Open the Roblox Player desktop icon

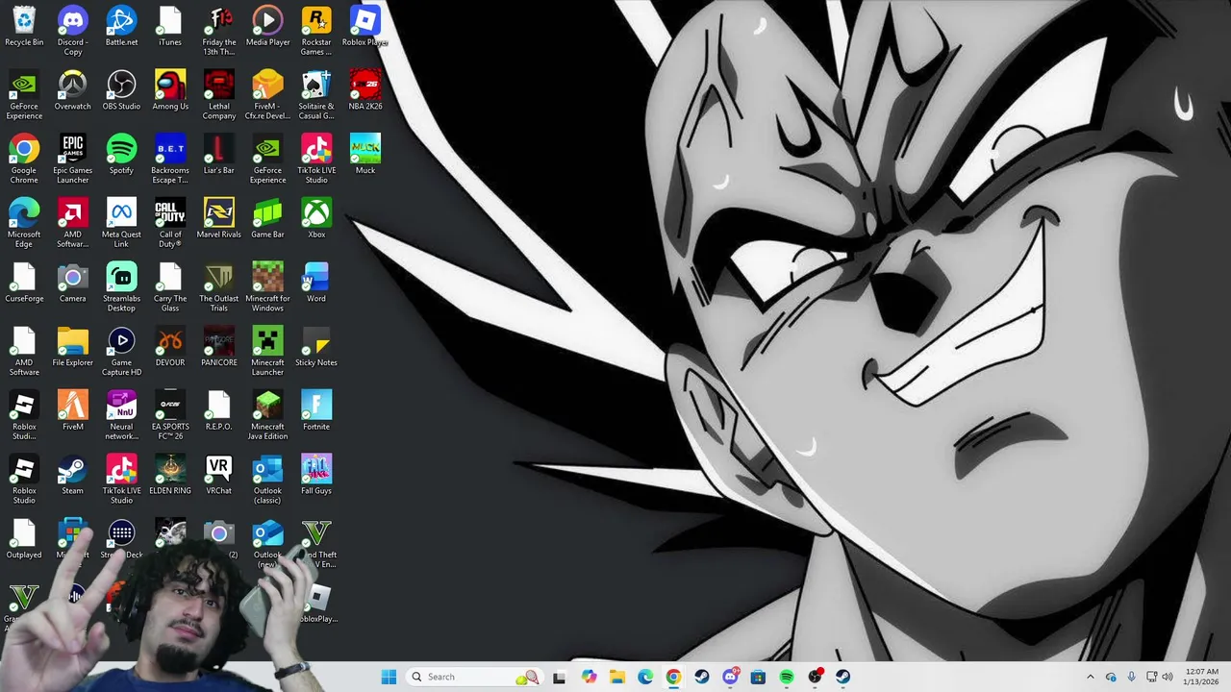pyautogui.click(x=365, y=26)
